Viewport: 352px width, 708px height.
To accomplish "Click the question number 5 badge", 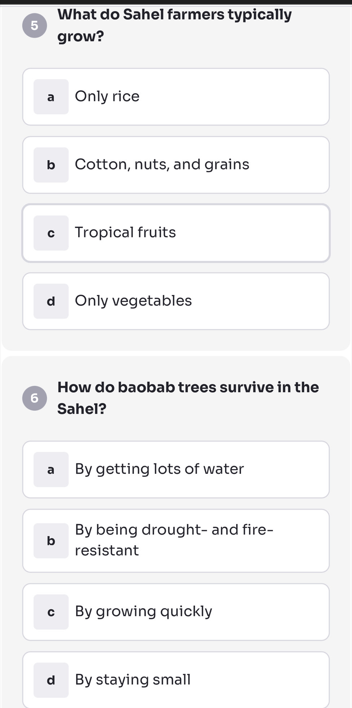I will (x=35, y=25).
